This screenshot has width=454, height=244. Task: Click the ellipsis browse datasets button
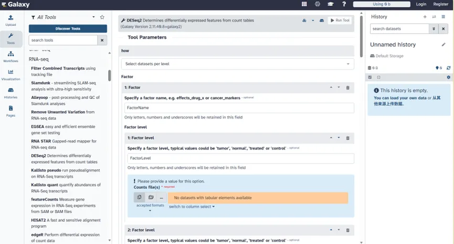point(161,197)
